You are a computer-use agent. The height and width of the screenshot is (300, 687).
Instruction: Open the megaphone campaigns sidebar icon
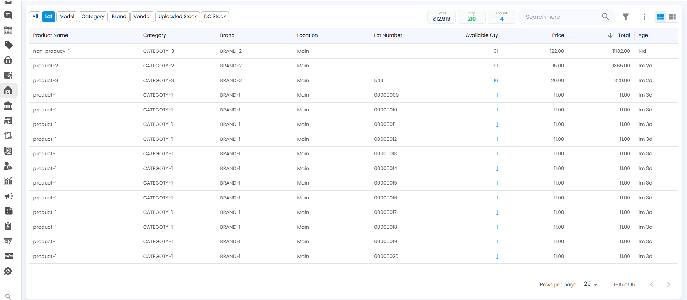pos(9,196)
